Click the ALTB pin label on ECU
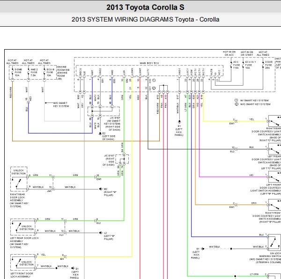 [211, 72]
